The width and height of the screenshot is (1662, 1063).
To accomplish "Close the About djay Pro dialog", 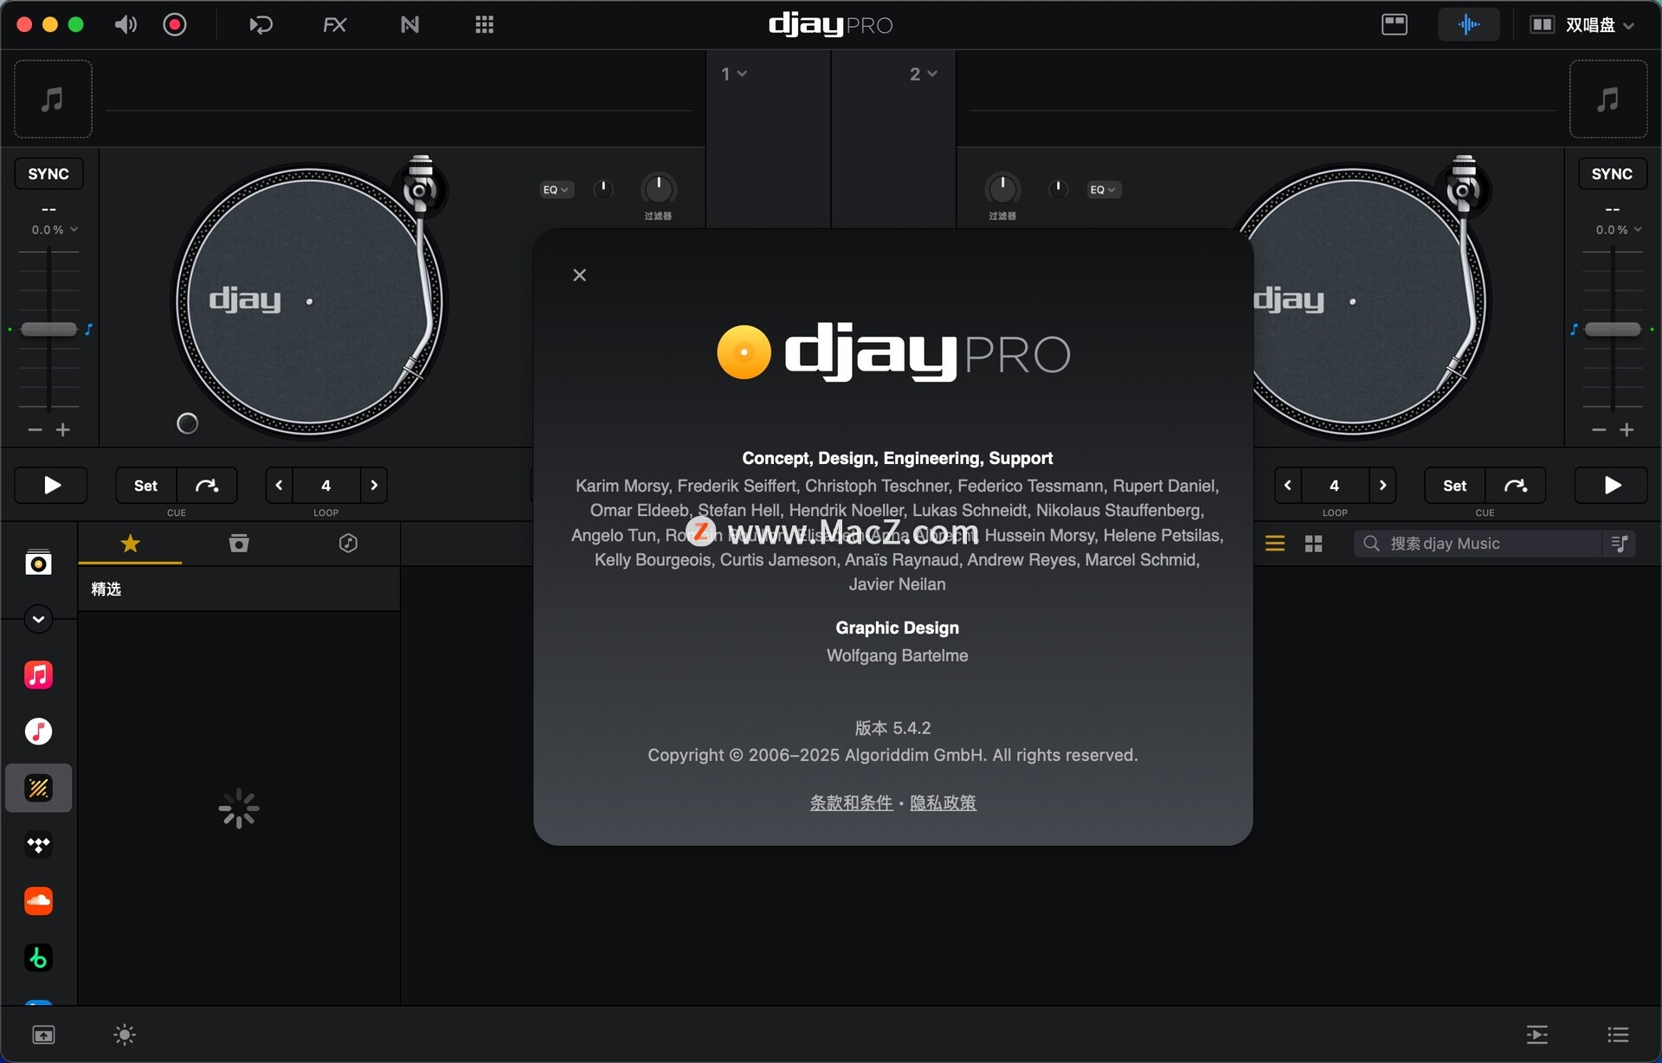I will coord(580,275).
